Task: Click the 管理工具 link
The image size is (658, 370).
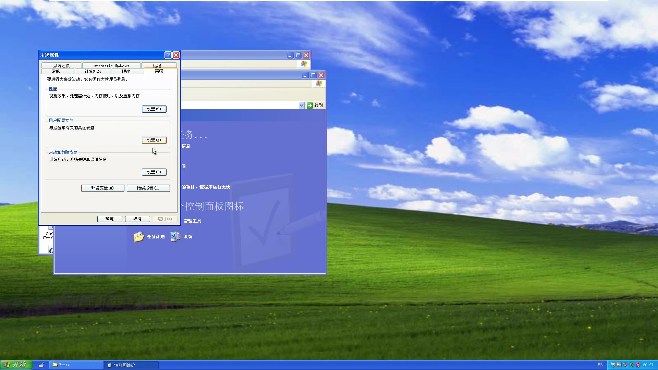Action: click(x=192, y=221)
